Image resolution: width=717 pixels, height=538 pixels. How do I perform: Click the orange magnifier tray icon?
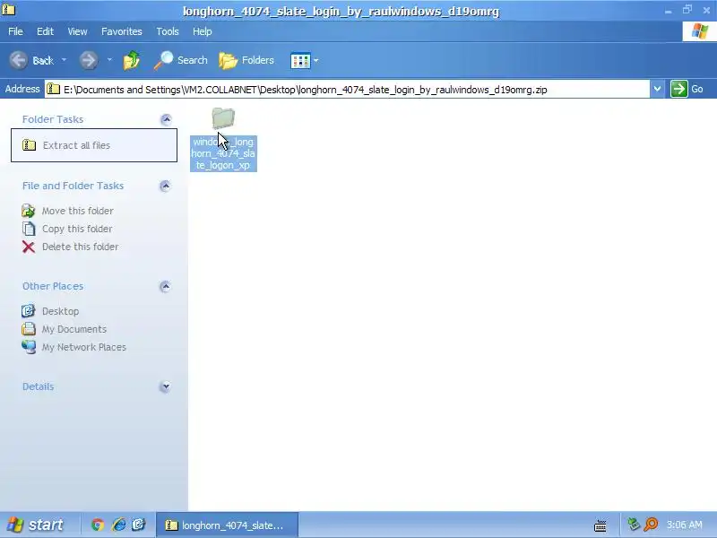pyautogui.click(x=651, y=525)
